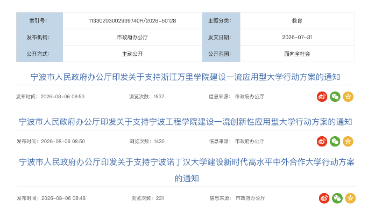Screen dimensions: 368x214
Task: Open the 浙江万里学院 notice title link
Action: (x=185, y=77)
